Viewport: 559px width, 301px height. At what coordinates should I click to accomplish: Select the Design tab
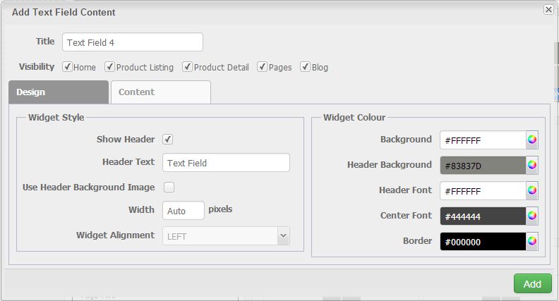[59, 92]
